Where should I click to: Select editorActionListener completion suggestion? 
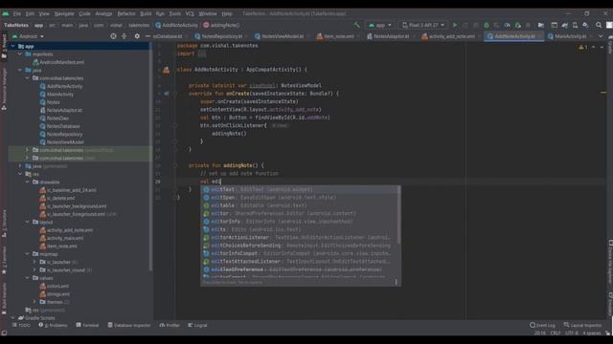299,238
